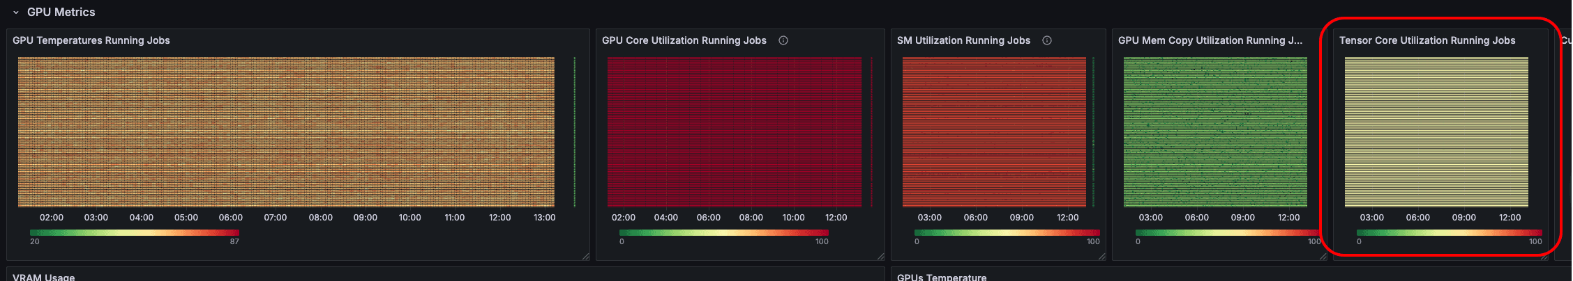Screen dimensions: 1573x281
Task: Show info for GPU Core Utilization panel
Action: click(x=783, y=40)
